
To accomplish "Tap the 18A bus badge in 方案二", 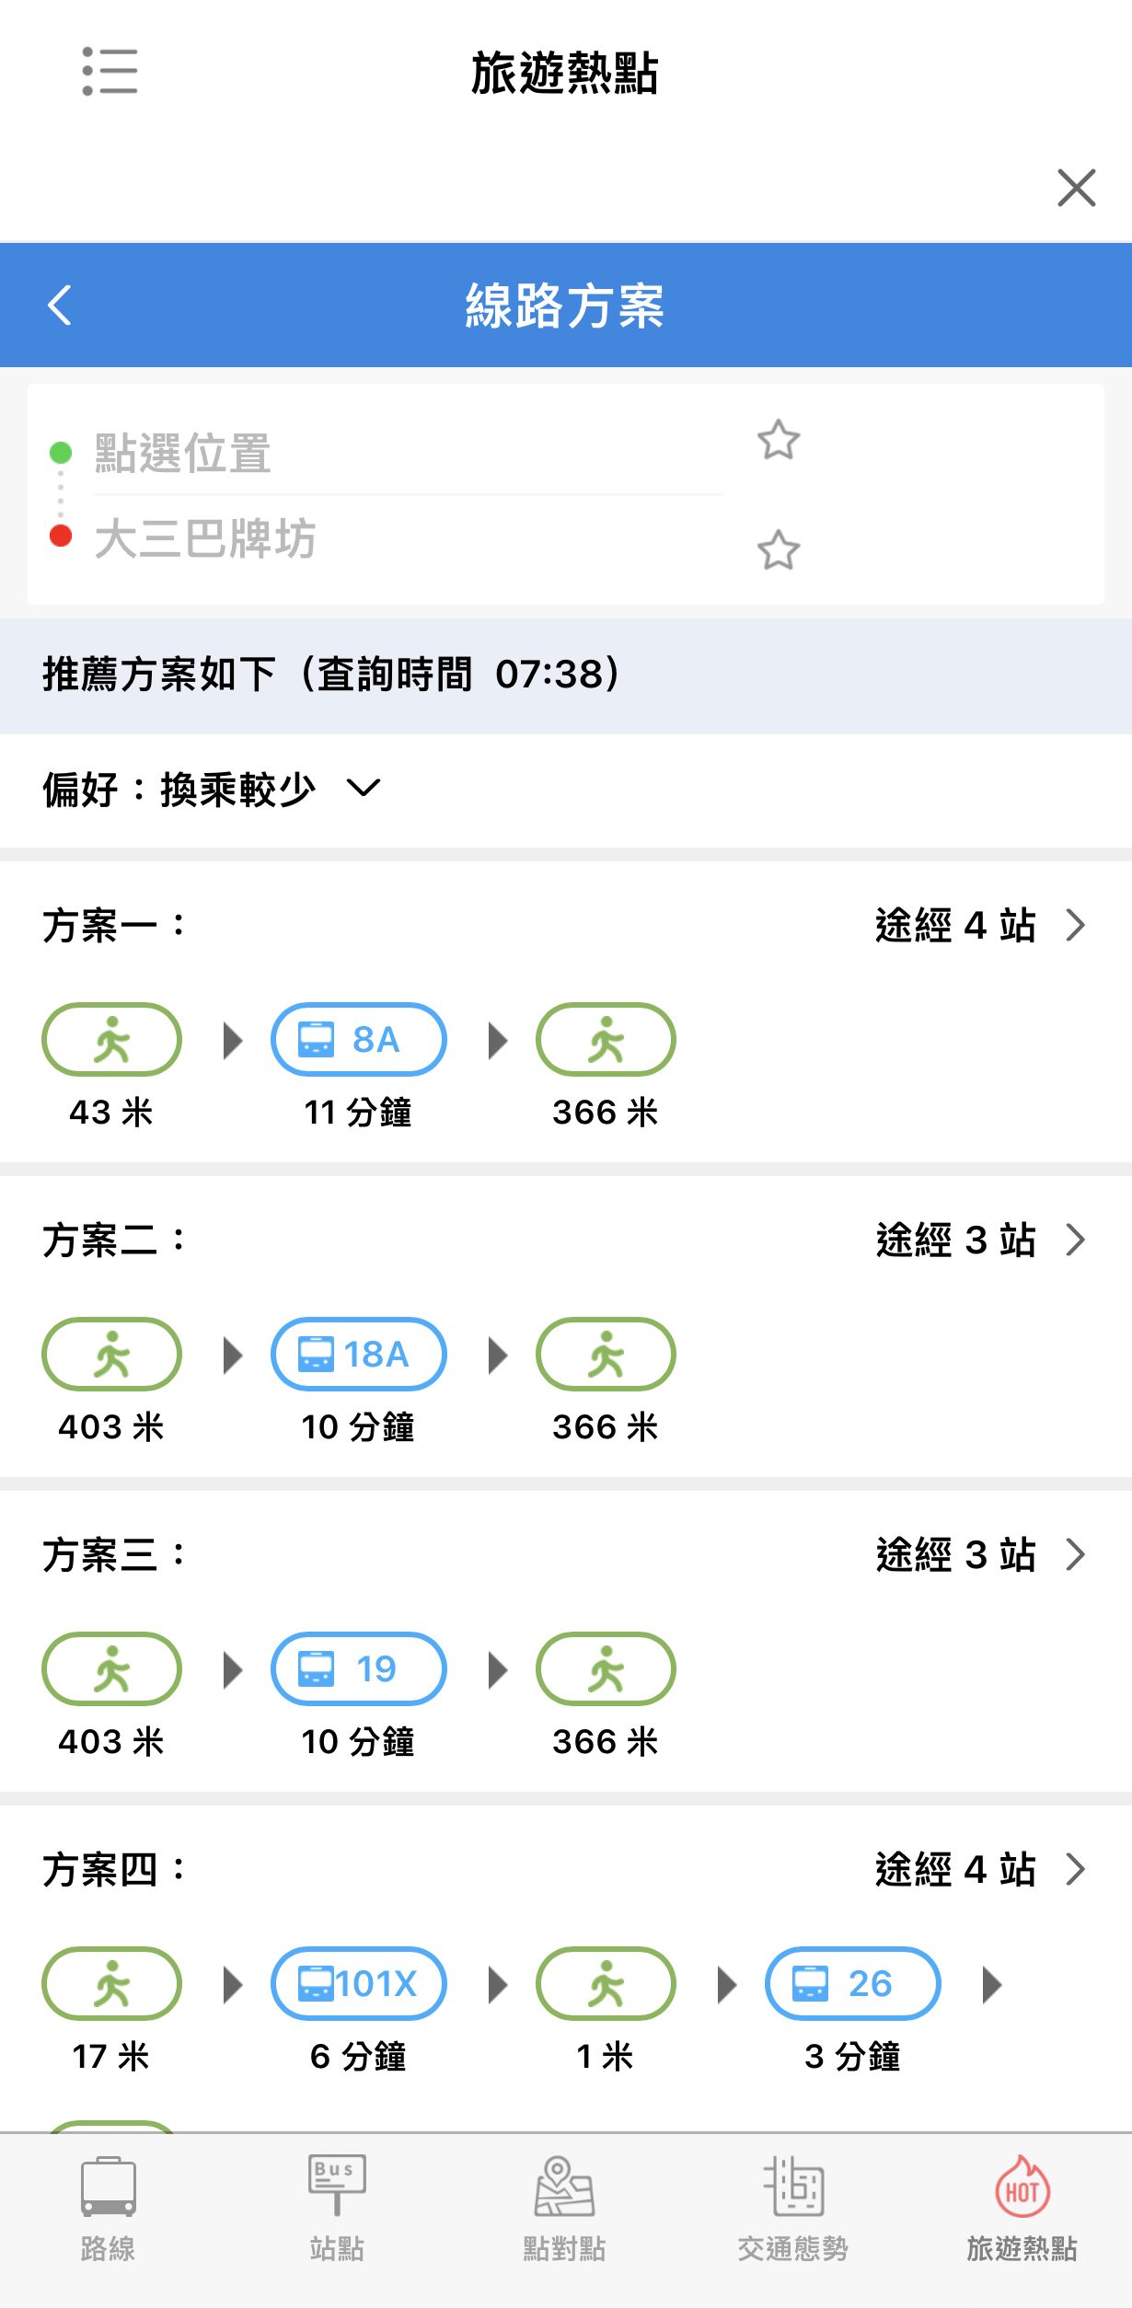I will click(358, 1355).
